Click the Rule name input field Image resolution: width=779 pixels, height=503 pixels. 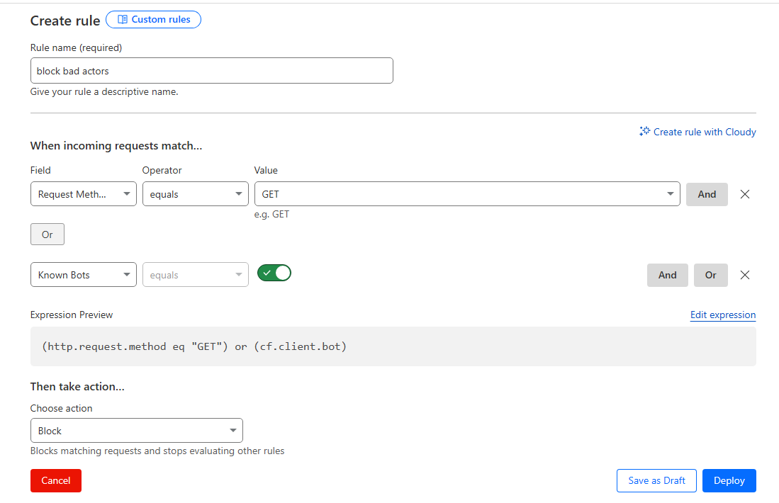(x=211, y=71)
